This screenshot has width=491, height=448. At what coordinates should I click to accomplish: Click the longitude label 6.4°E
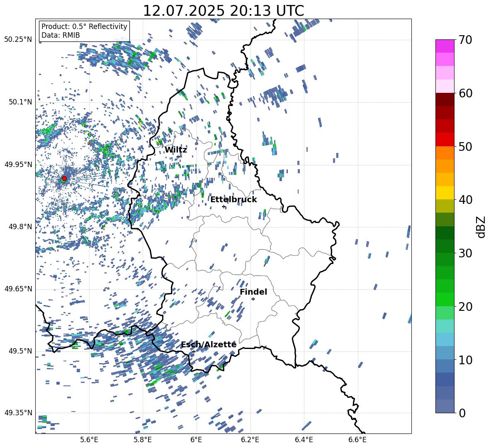304,440
